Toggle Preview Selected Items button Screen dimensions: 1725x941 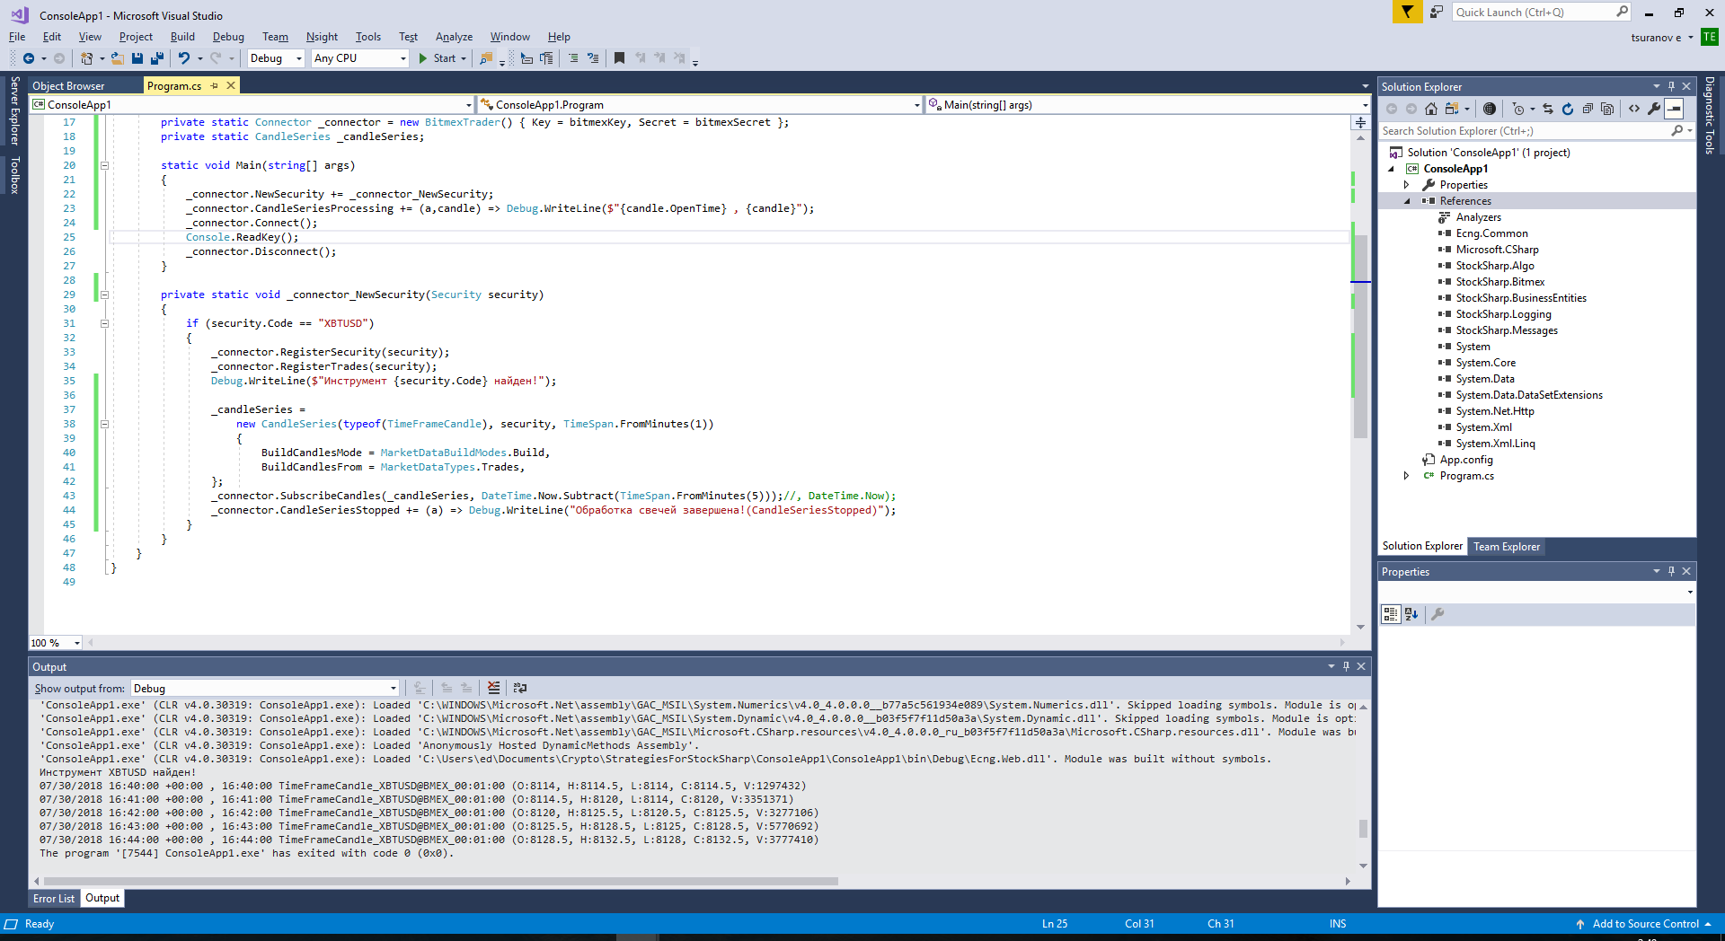click(x=1674, y=109)
